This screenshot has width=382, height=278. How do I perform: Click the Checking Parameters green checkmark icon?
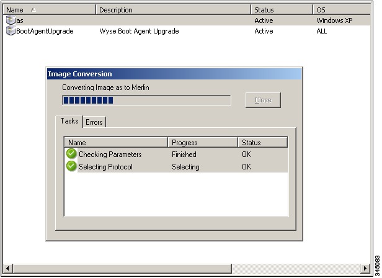[71, 154]
